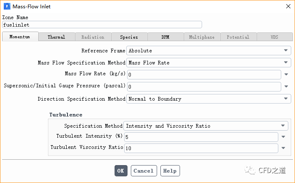Click the Turbulent Intensity input field
Viewport: 295px width, 183px height.
[201, 137]
